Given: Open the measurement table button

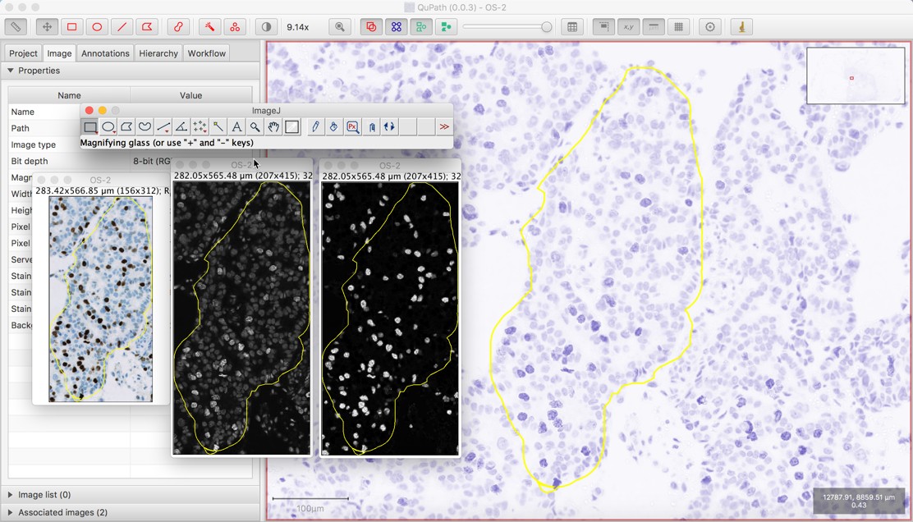Looking at the screenshot, I should (x=572, y=27).
